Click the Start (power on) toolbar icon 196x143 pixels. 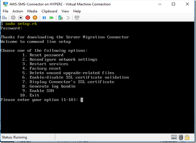tap(13, 18)
